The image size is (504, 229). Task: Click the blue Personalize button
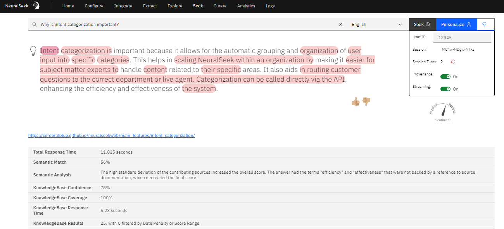tap(457, 24)
